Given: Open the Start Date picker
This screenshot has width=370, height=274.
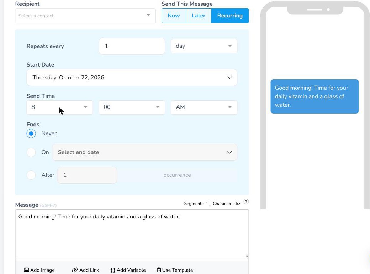Looking at the screenshot, I should coord(132,78).
